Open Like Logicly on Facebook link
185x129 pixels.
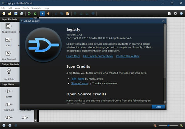[98, 56]
